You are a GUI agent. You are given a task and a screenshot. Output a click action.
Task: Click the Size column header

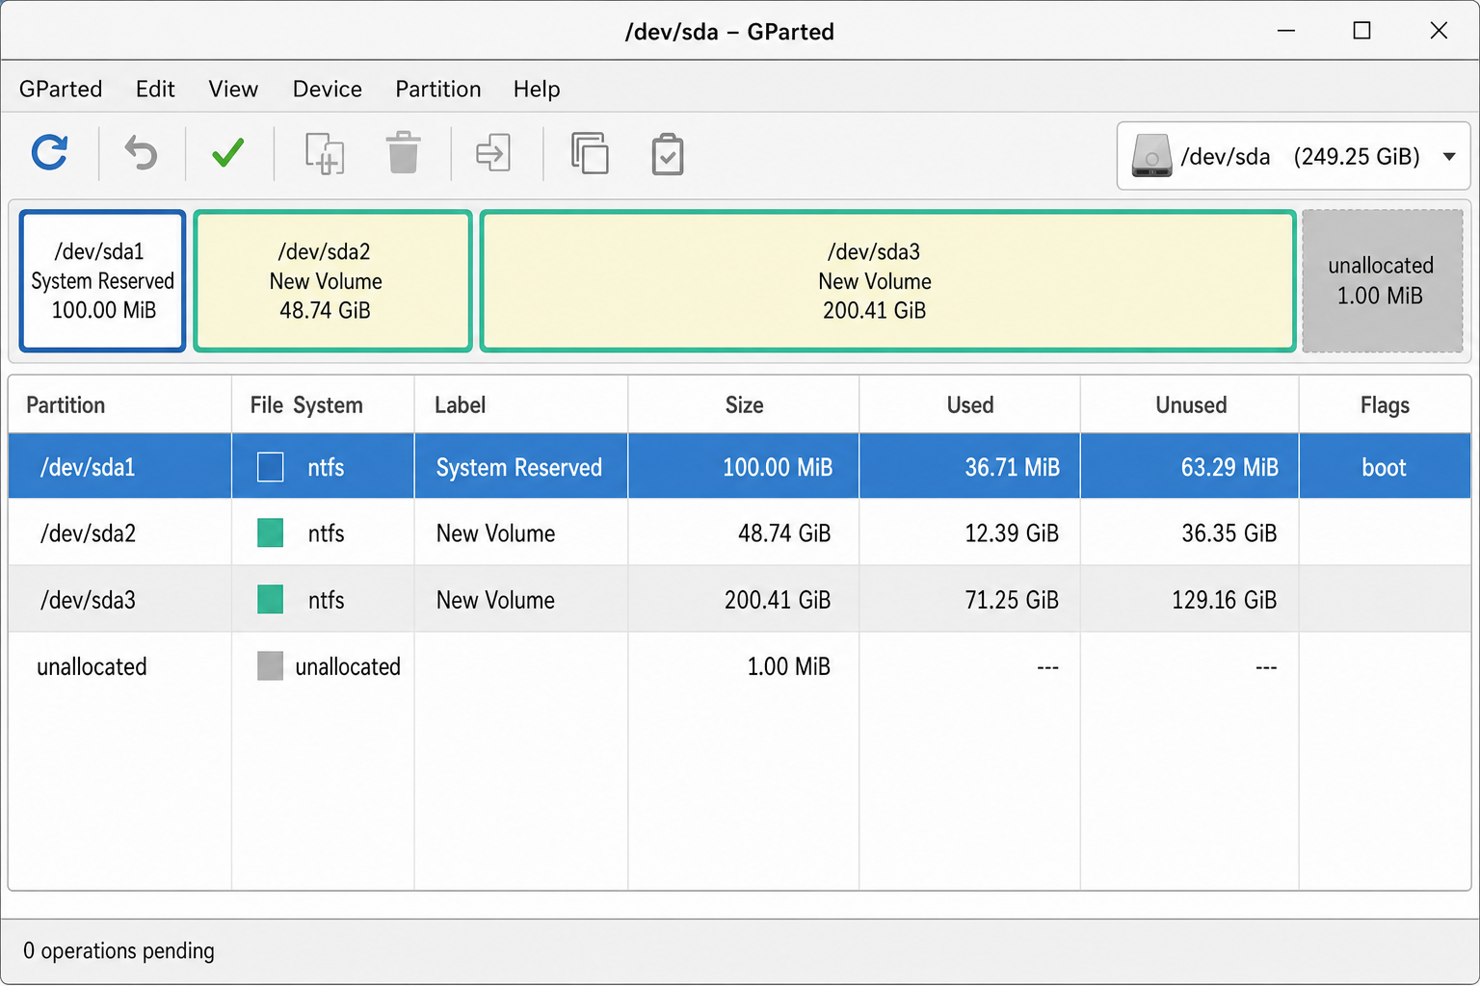click(x=744, y=405)
